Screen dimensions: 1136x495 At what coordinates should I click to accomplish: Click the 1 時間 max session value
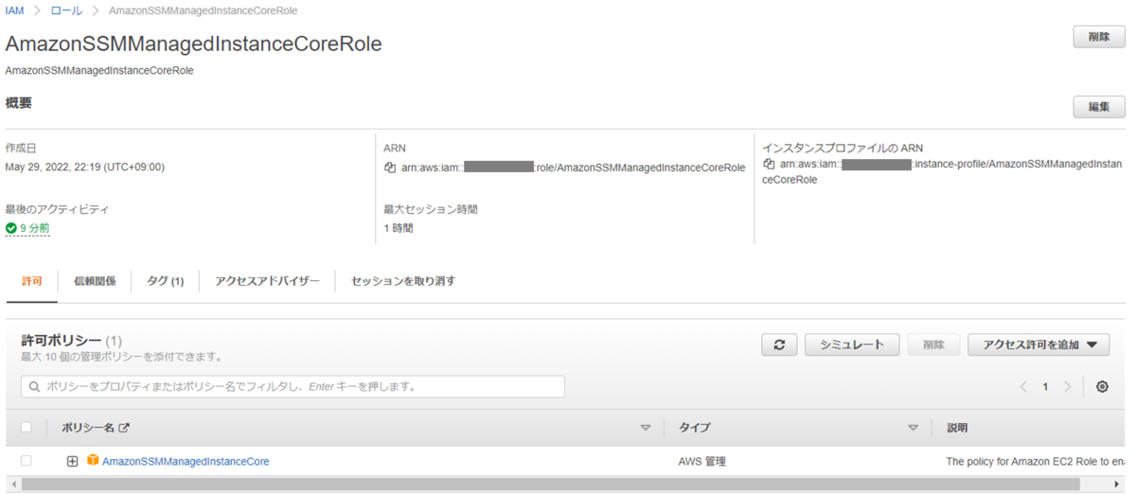[x=399, y=228]
